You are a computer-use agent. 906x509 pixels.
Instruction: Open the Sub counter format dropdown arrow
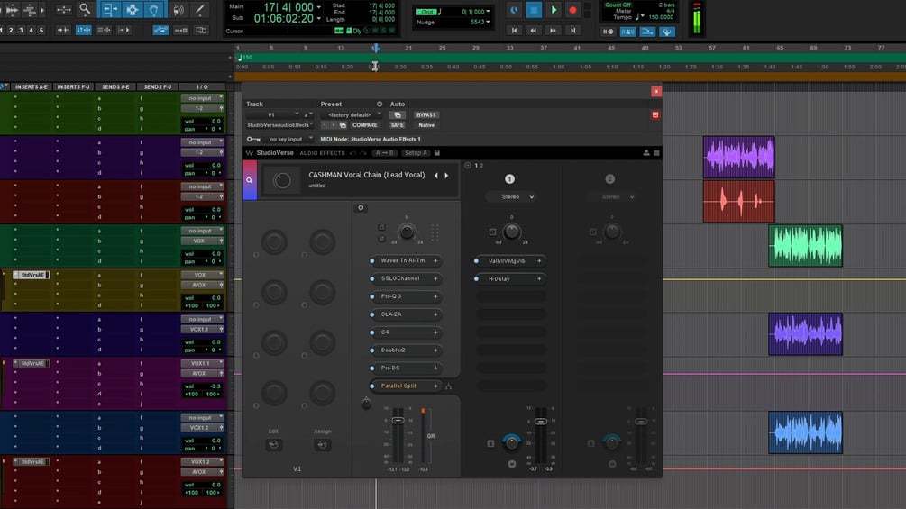pos(319,18)
